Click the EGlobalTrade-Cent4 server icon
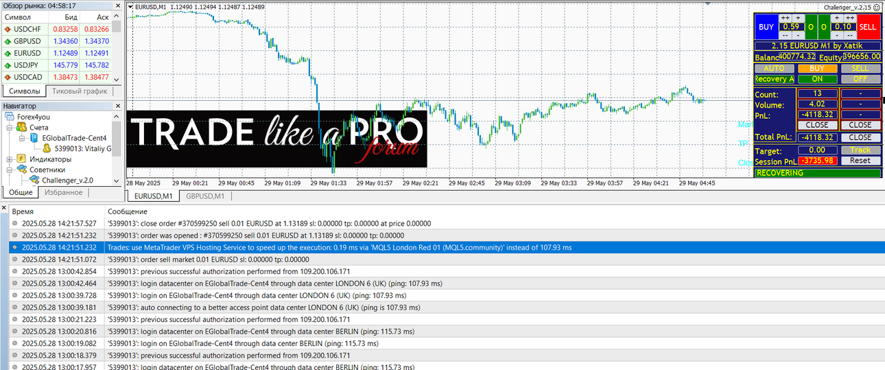885x370 pixels. [x=34, y=138]
